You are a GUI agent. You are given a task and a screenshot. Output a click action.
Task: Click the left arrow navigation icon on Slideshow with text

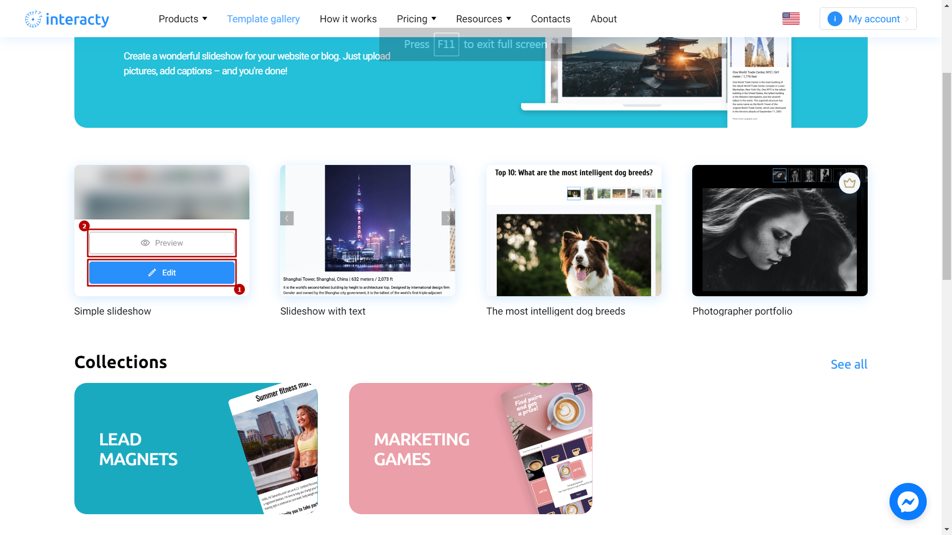coord(287,217)
